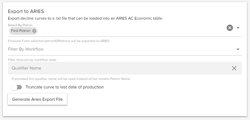Click the Filter forecast by workflow state hint
Image resolution: width=250 pixels, height=120 pixels.
pos(32,60)
